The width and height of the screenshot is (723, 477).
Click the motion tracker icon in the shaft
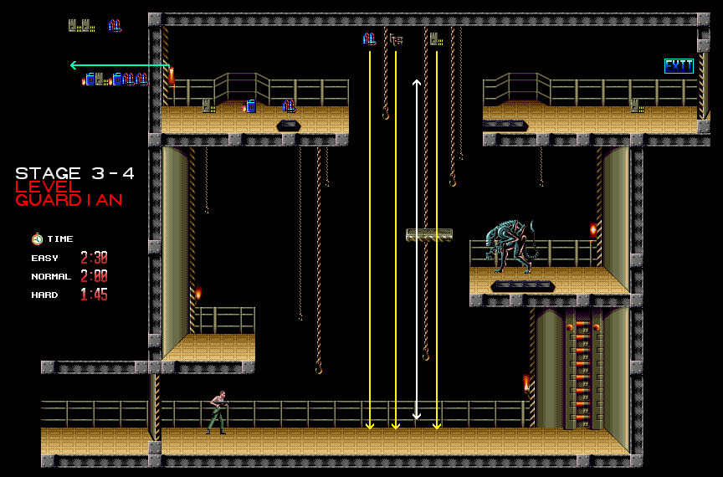396,39
